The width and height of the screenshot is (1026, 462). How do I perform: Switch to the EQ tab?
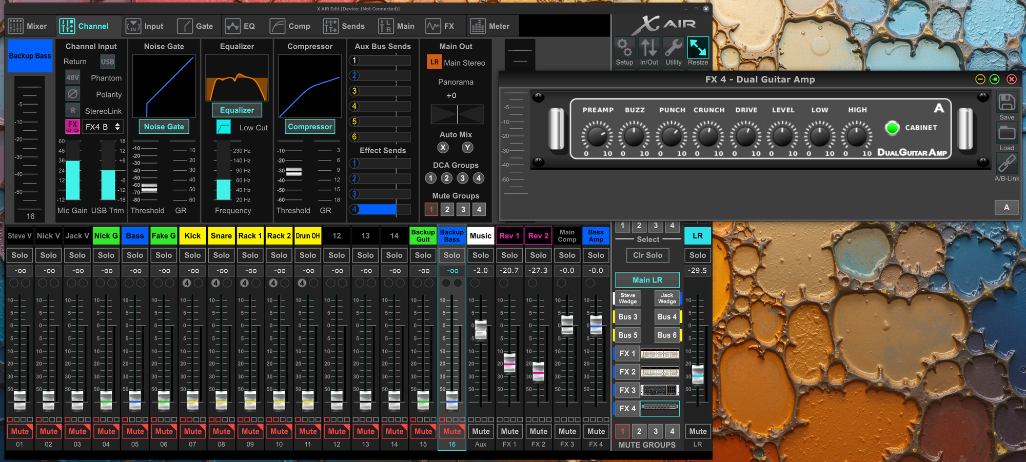(x=240, y=26)
